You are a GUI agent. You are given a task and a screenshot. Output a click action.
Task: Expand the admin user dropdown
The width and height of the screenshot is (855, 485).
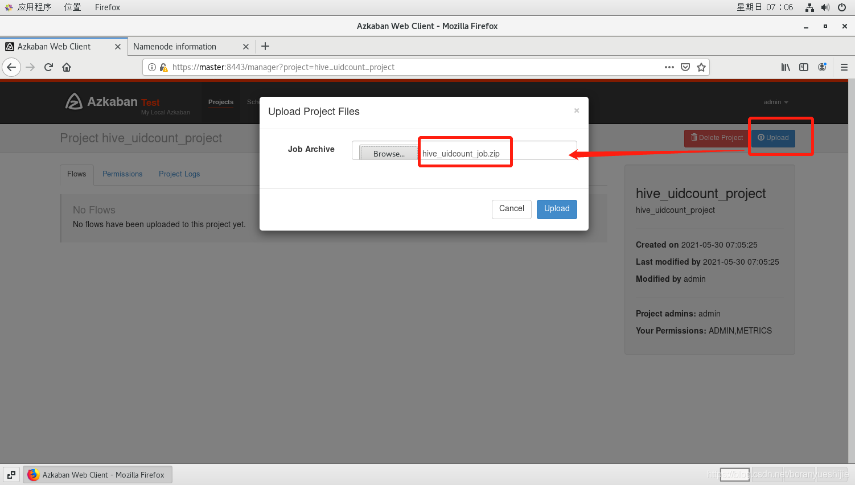[x=776, y=102]
